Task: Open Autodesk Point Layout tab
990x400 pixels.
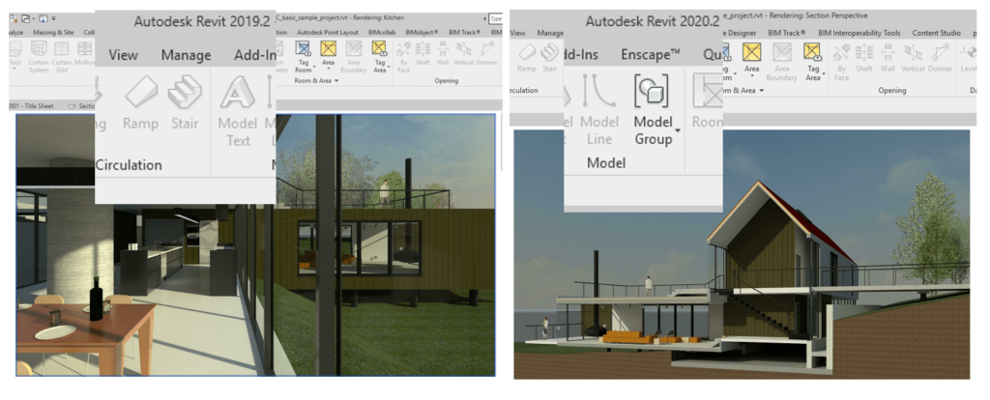Action: click(x=328, y=32)
